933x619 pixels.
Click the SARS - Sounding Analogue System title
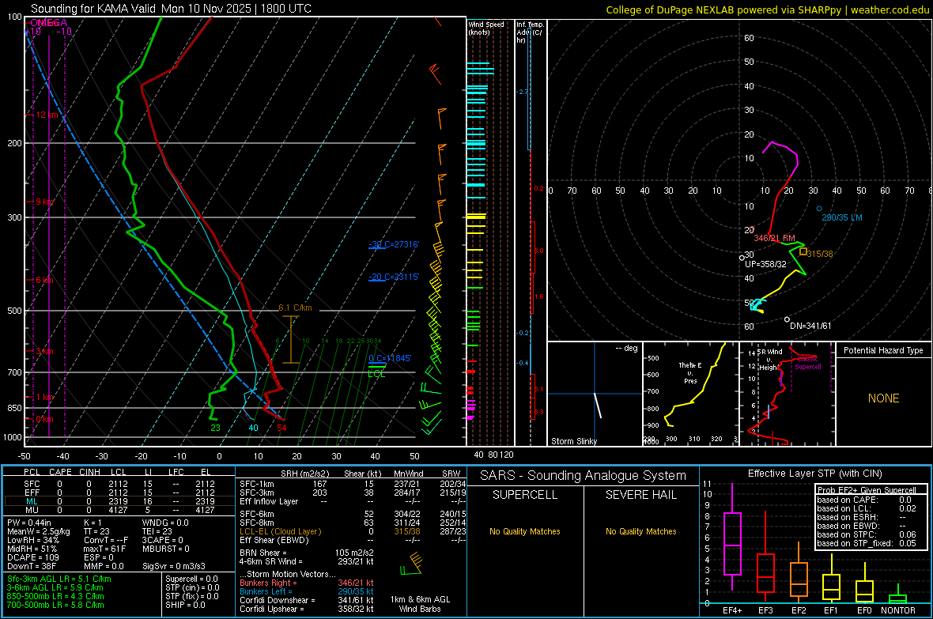584,476
